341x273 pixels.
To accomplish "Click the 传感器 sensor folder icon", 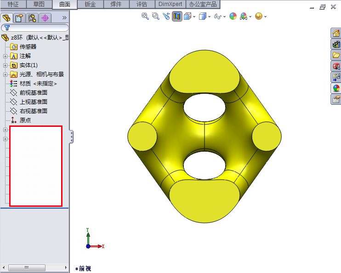I will pyautogui.click(x=14, y=47).
